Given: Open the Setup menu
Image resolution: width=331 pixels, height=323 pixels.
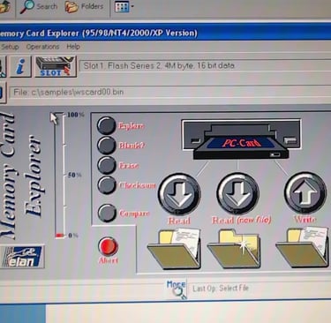Looking at the screenshot, I should pyautogui.click(x=10, y=47).
